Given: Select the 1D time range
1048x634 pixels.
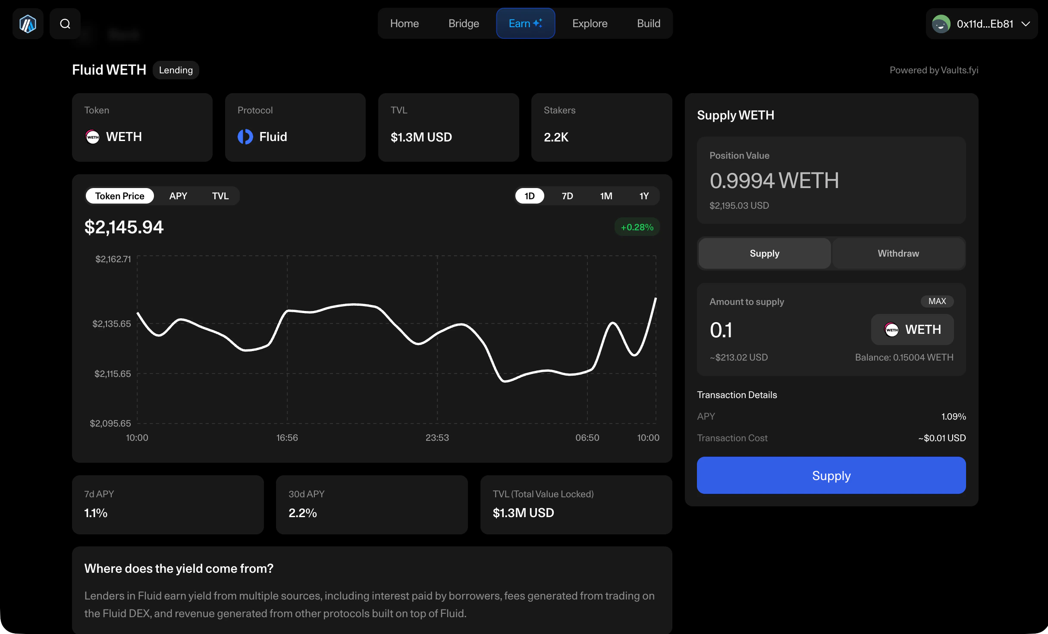Looking at the screenshot, I should pyautogui.click(x=529, y=196).
